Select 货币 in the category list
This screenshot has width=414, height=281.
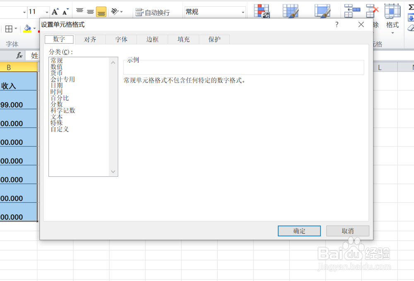tap(56, 73)
